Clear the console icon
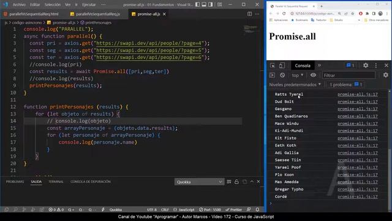Image resolution: width=392 pixels, height=221 pixels. (282, 75)
